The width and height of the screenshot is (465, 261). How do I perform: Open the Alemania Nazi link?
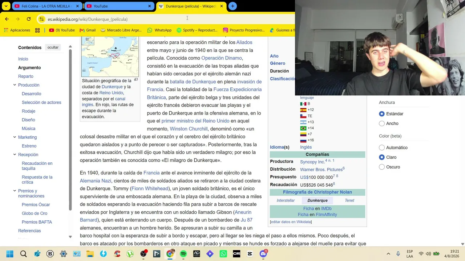(96, 181)
